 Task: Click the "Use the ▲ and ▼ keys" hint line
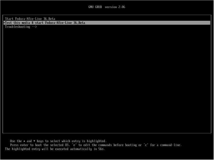[58, 141]
